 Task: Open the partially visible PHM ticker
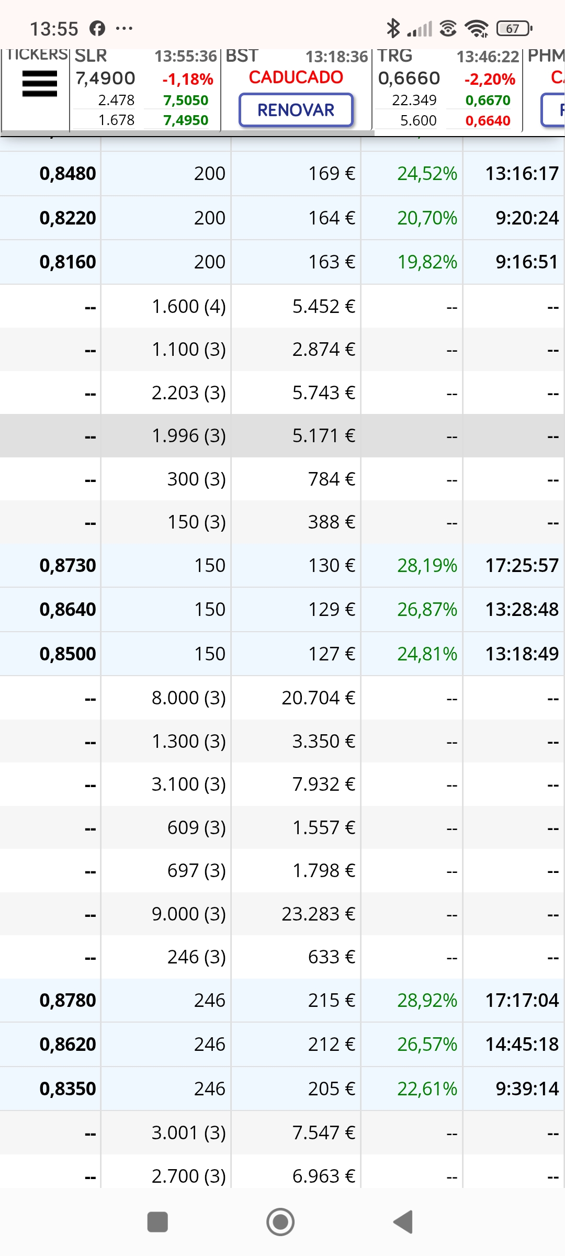point(544,89)
